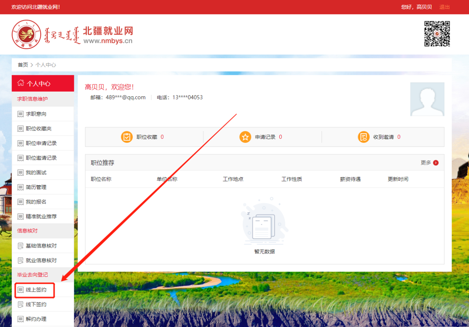Click the red 更多 arrow icon
This screenshot has width=469, height=327.
pyautogui.click(x=436, y=163)
